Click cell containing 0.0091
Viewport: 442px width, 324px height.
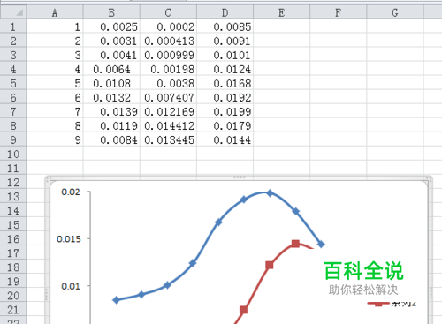click(x=225, y=41)
